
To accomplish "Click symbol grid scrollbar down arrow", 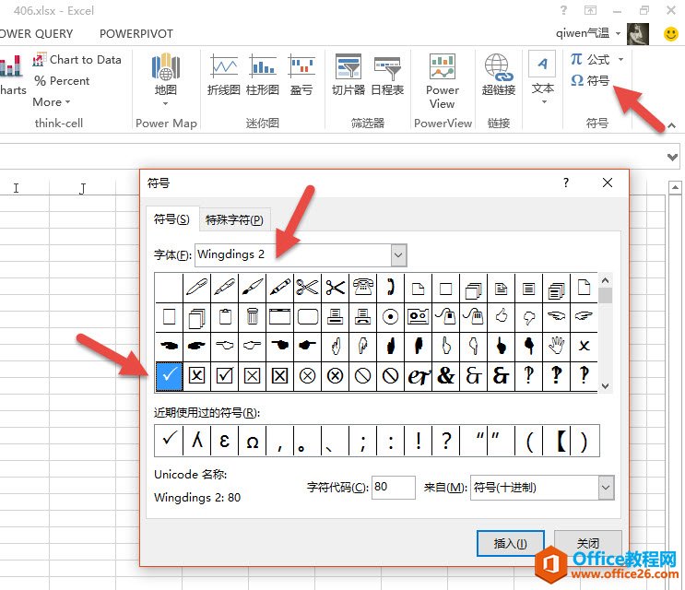I will [x=605, y=386].
